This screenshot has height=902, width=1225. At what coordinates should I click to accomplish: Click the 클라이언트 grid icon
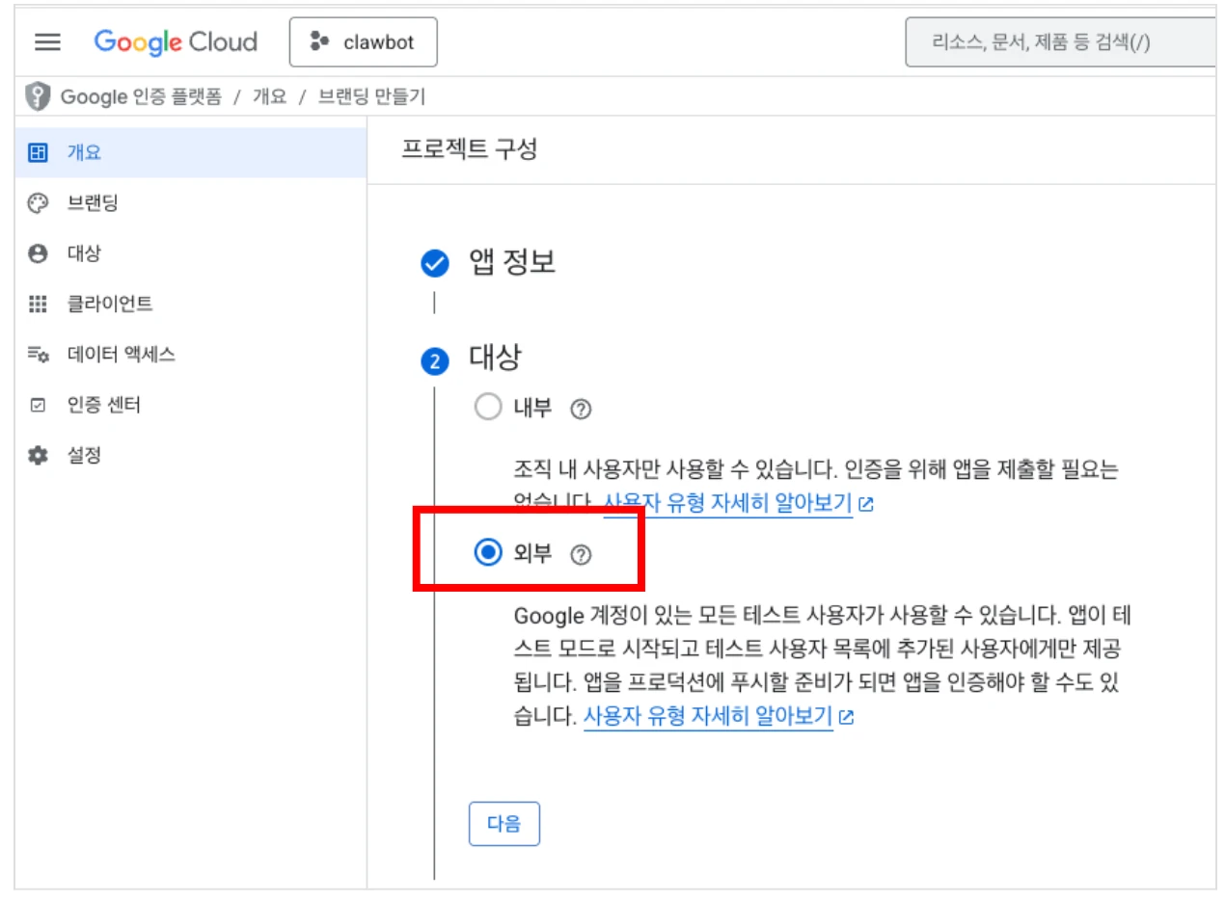[x=38, y=305]
